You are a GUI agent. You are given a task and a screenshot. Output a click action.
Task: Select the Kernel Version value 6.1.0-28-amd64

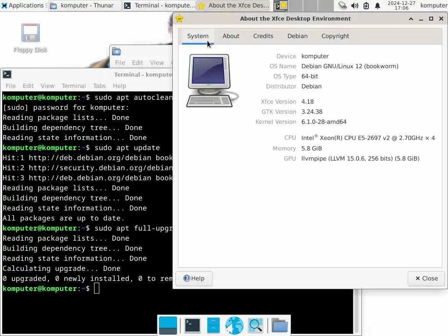324,122
